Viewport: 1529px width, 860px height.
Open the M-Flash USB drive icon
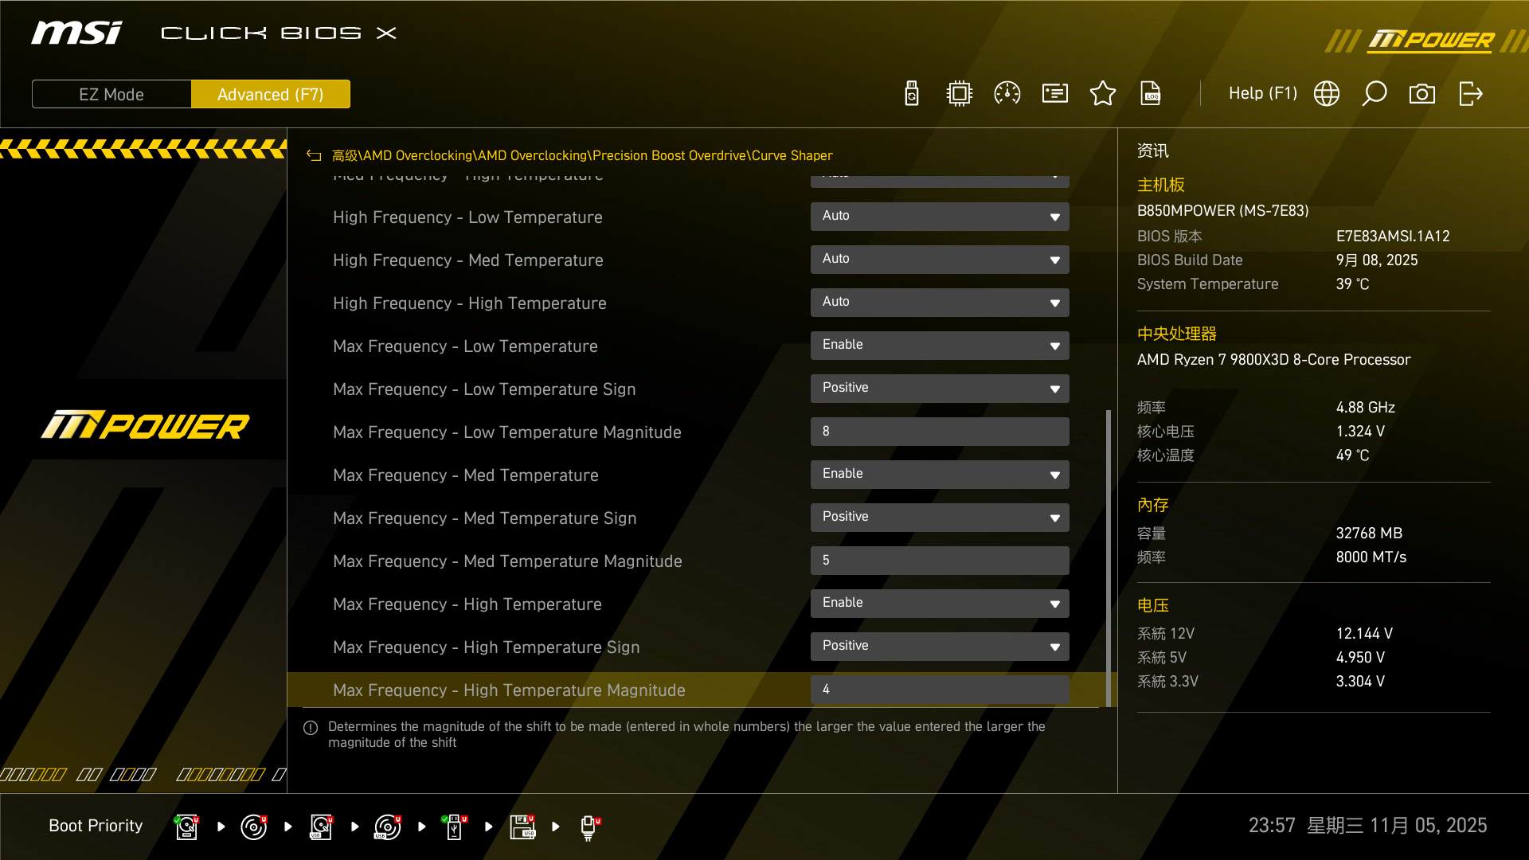(912, 94)
